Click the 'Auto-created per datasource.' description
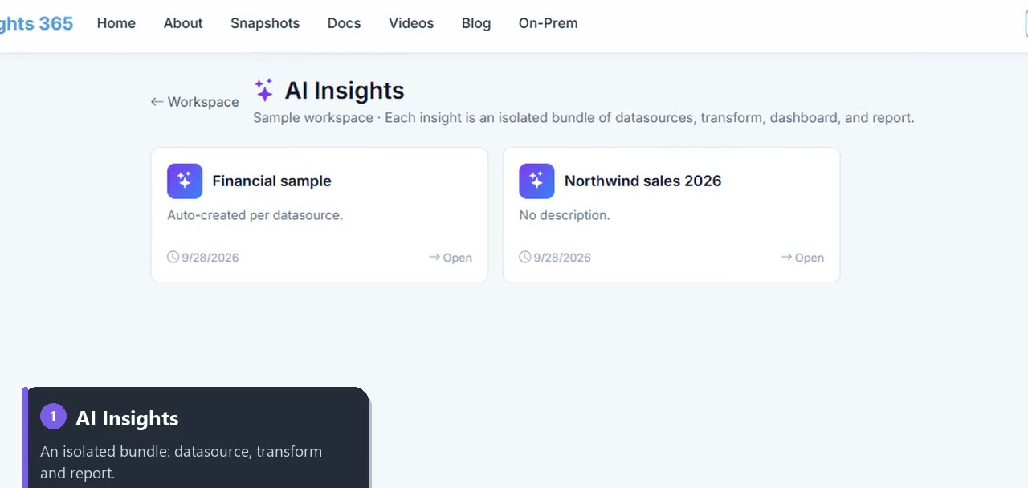Screen dimensions: 1028x488 click(x=255, y=215)
